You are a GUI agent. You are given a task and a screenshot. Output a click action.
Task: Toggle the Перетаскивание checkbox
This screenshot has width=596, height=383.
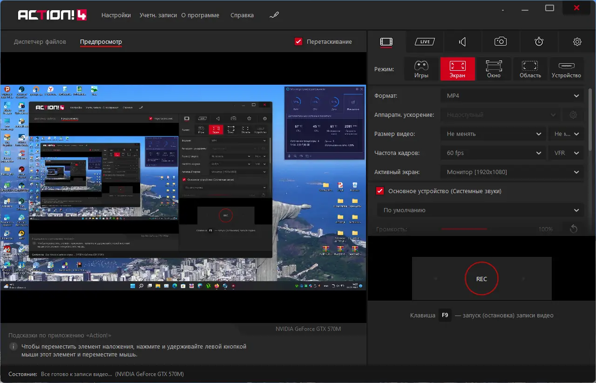(299, 42)
